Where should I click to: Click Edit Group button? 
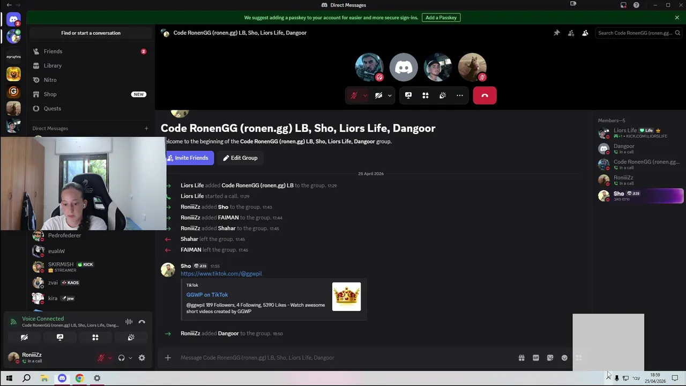coord(241,158)
